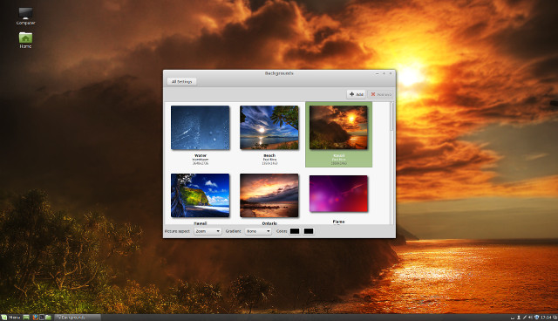The image size is (558, 321).
Task: Click All Settings button
Action: [181, 81]
